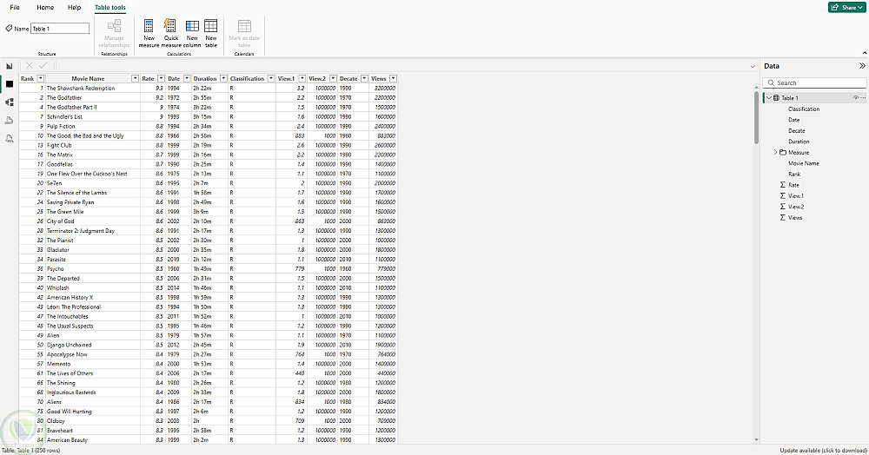This screenshot has width=869, height=455.
Task: Open the Rank column filter dropdown
Action: pyautogui.click(x=41, y=79)
